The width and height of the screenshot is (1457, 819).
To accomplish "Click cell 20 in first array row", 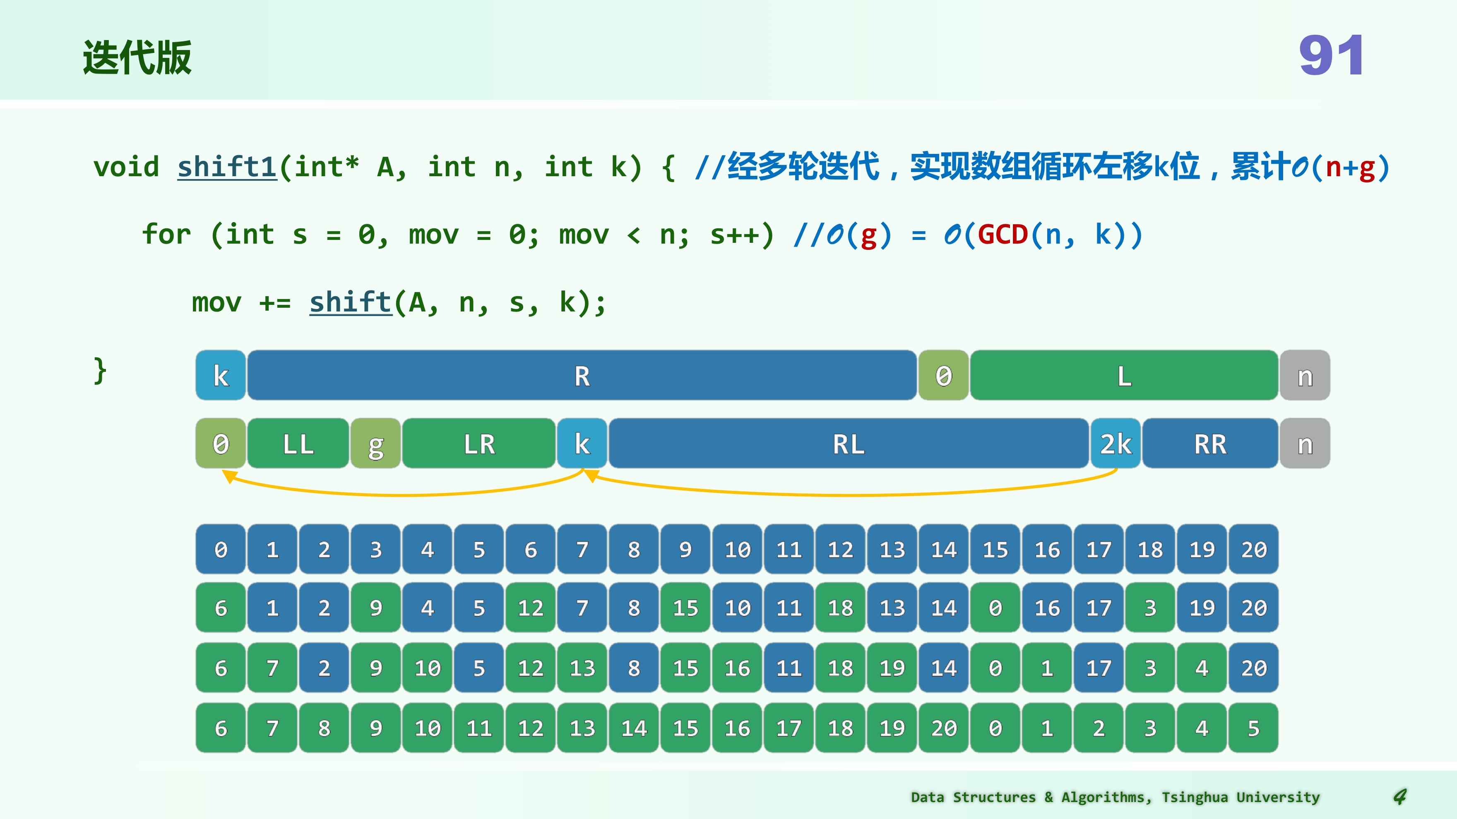I will [x=1253, y=549].
